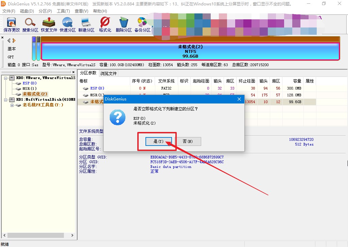Screen dimensions: 348x247
Task: Open the 分区(P) menu
Action: click(x=45, y=11)
